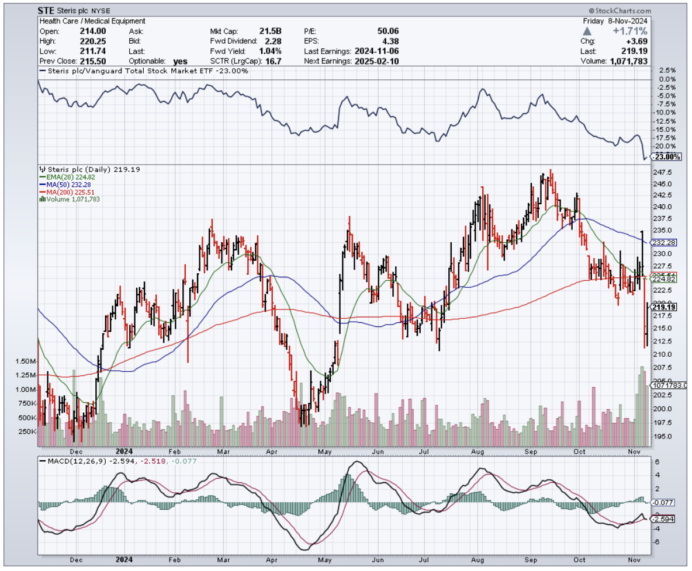
Task: Select the Health Care / Medical Equipment sector text
Action: click(x=92, y=21)
